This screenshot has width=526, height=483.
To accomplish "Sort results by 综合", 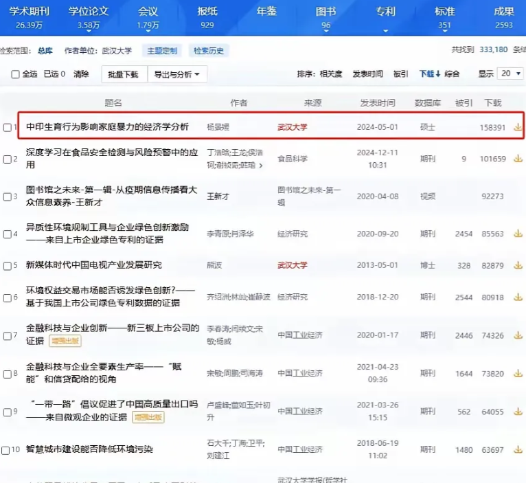I will 452,74.
